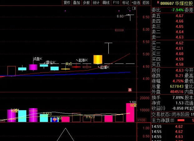The height and width of the screenshot is (141, 194).
Task: Select the large yellow candlestick on the chart
Action: 98,59
